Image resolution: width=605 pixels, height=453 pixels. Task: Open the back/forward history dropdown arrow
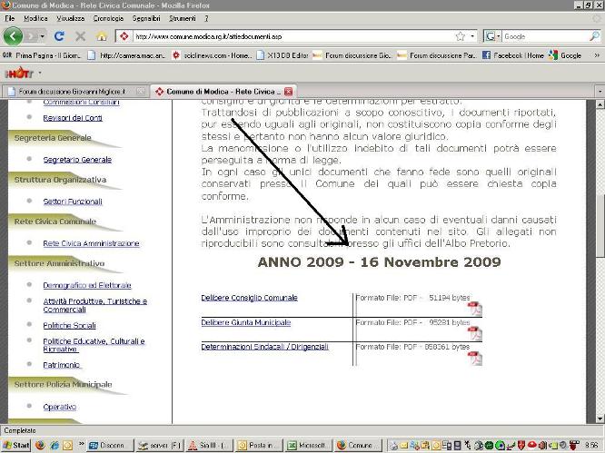coord(43,36)
